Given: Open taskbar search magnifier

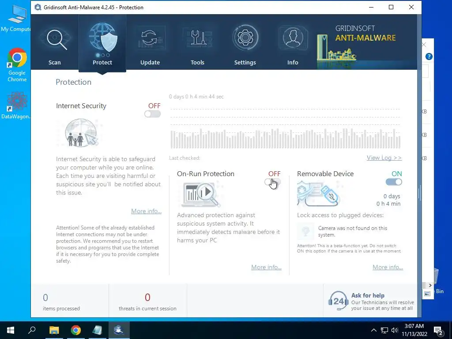Looking at the screenshot, I should (32, 330).
